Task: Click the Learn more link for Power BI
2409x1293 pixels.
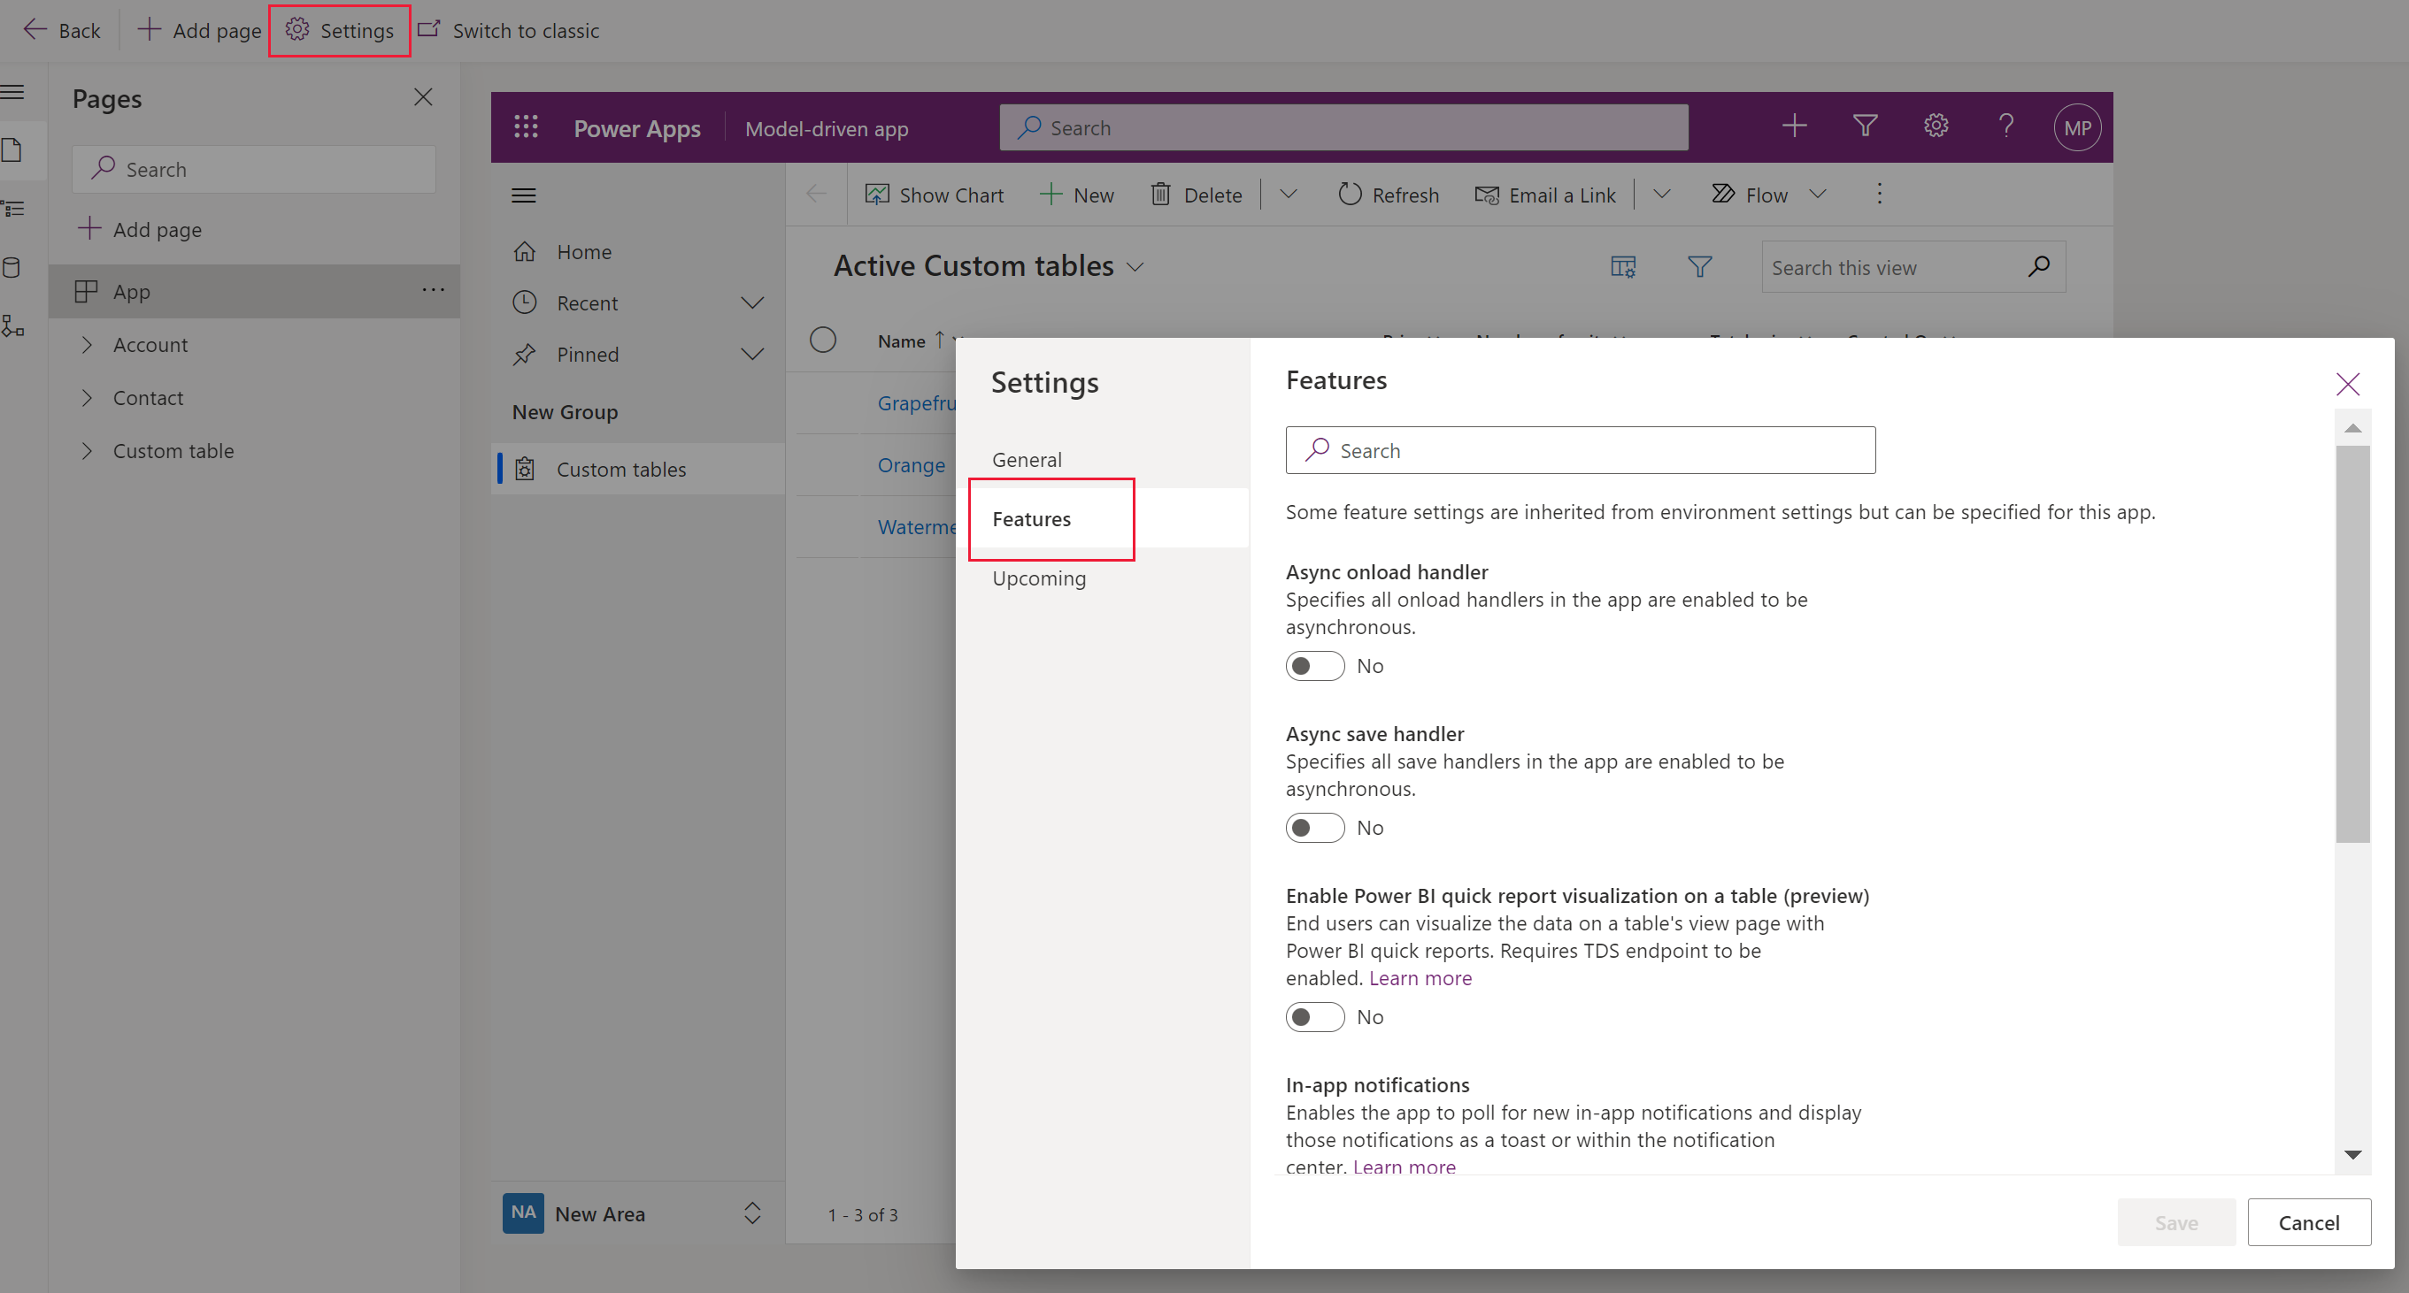Action: (x=1418, y=976)
